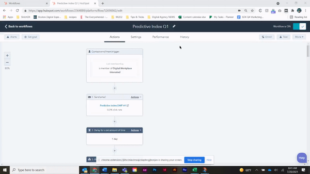Click the vertical scrollbar on the canvas
Screen dimensions: 310x174
tap(308, 51)
